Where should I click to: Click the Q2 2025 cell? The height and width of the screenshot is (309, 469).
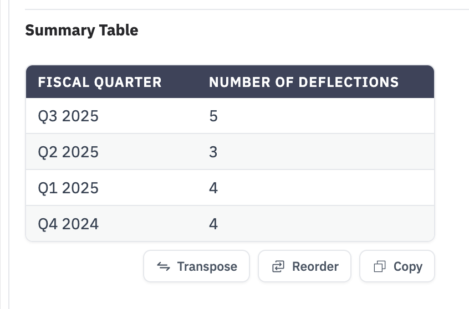pos(68,152)
